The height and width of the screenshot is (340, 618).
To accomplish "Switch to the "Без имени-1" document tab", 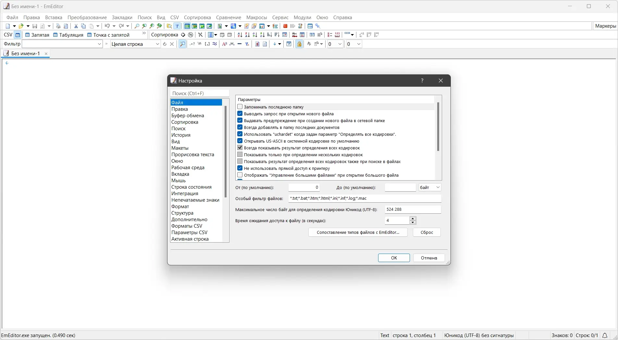I will (26, 54).
